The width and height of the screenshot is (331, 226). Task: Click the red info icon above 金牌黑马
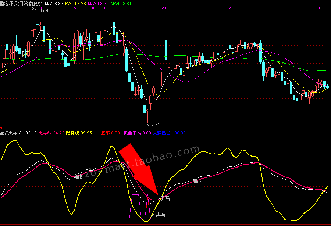(1, 128)
